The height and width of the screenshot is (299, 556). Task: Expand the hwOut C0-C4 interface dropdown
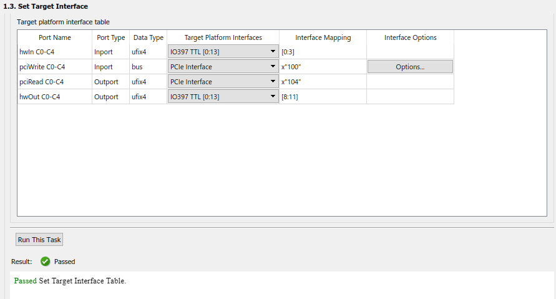[223, 97]
